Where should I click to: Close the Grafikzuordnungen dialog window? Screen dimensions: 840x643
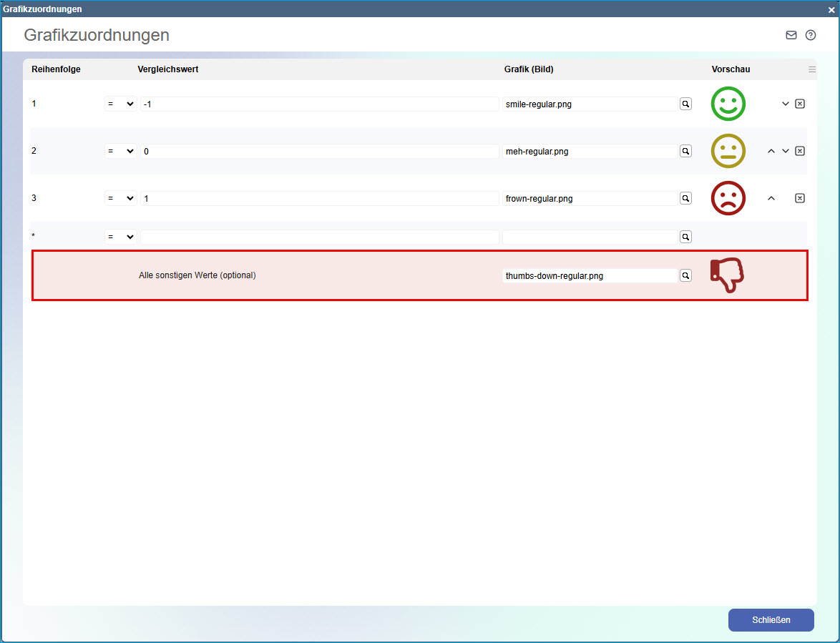click(831, 9)
